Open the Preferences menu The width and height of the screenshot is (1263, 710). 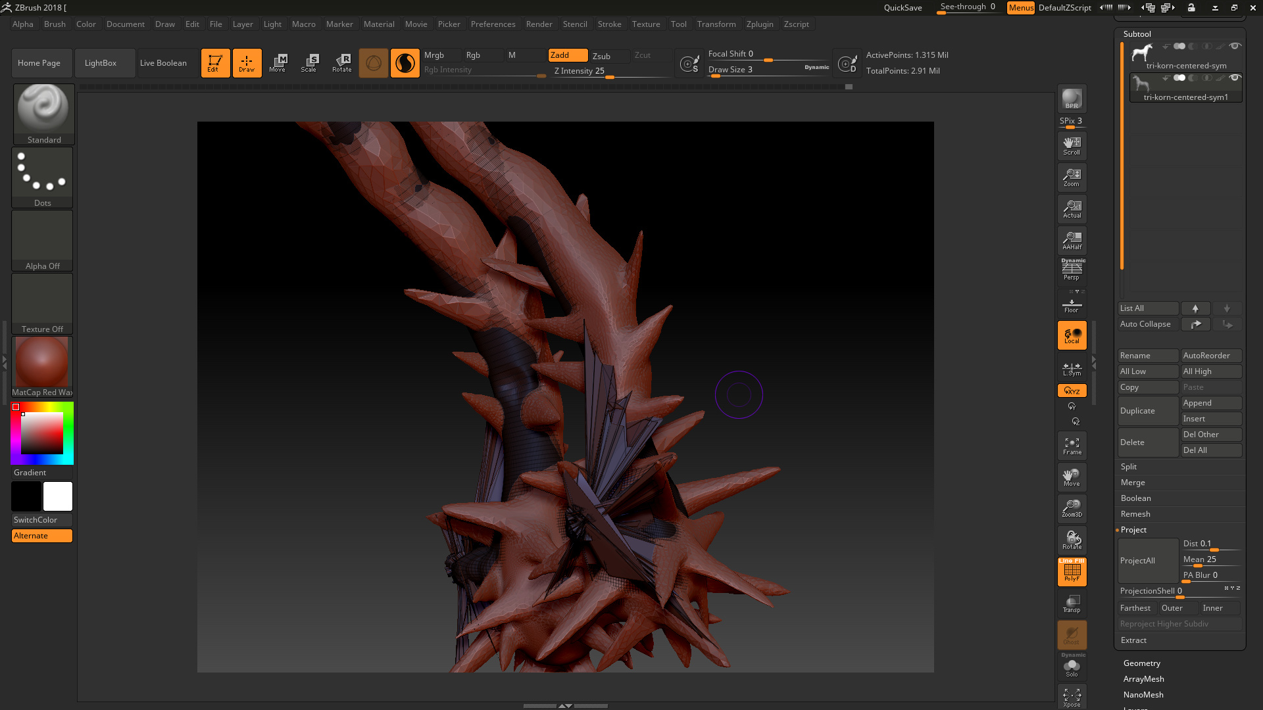coord(493,24)
